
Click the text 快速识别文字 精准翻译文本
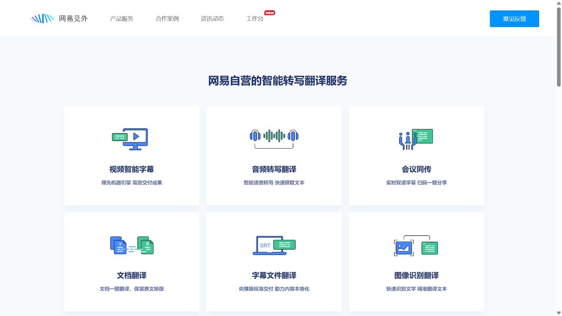click(x=416, y=289)
